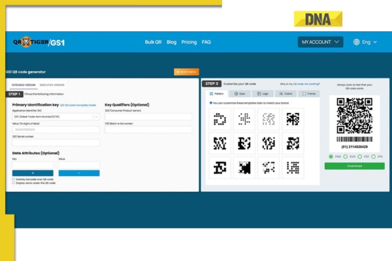The width and height of the screenshot is (392, 261).
Task: Click the QR Tiger GS1 logo
Action: (39, 42)
